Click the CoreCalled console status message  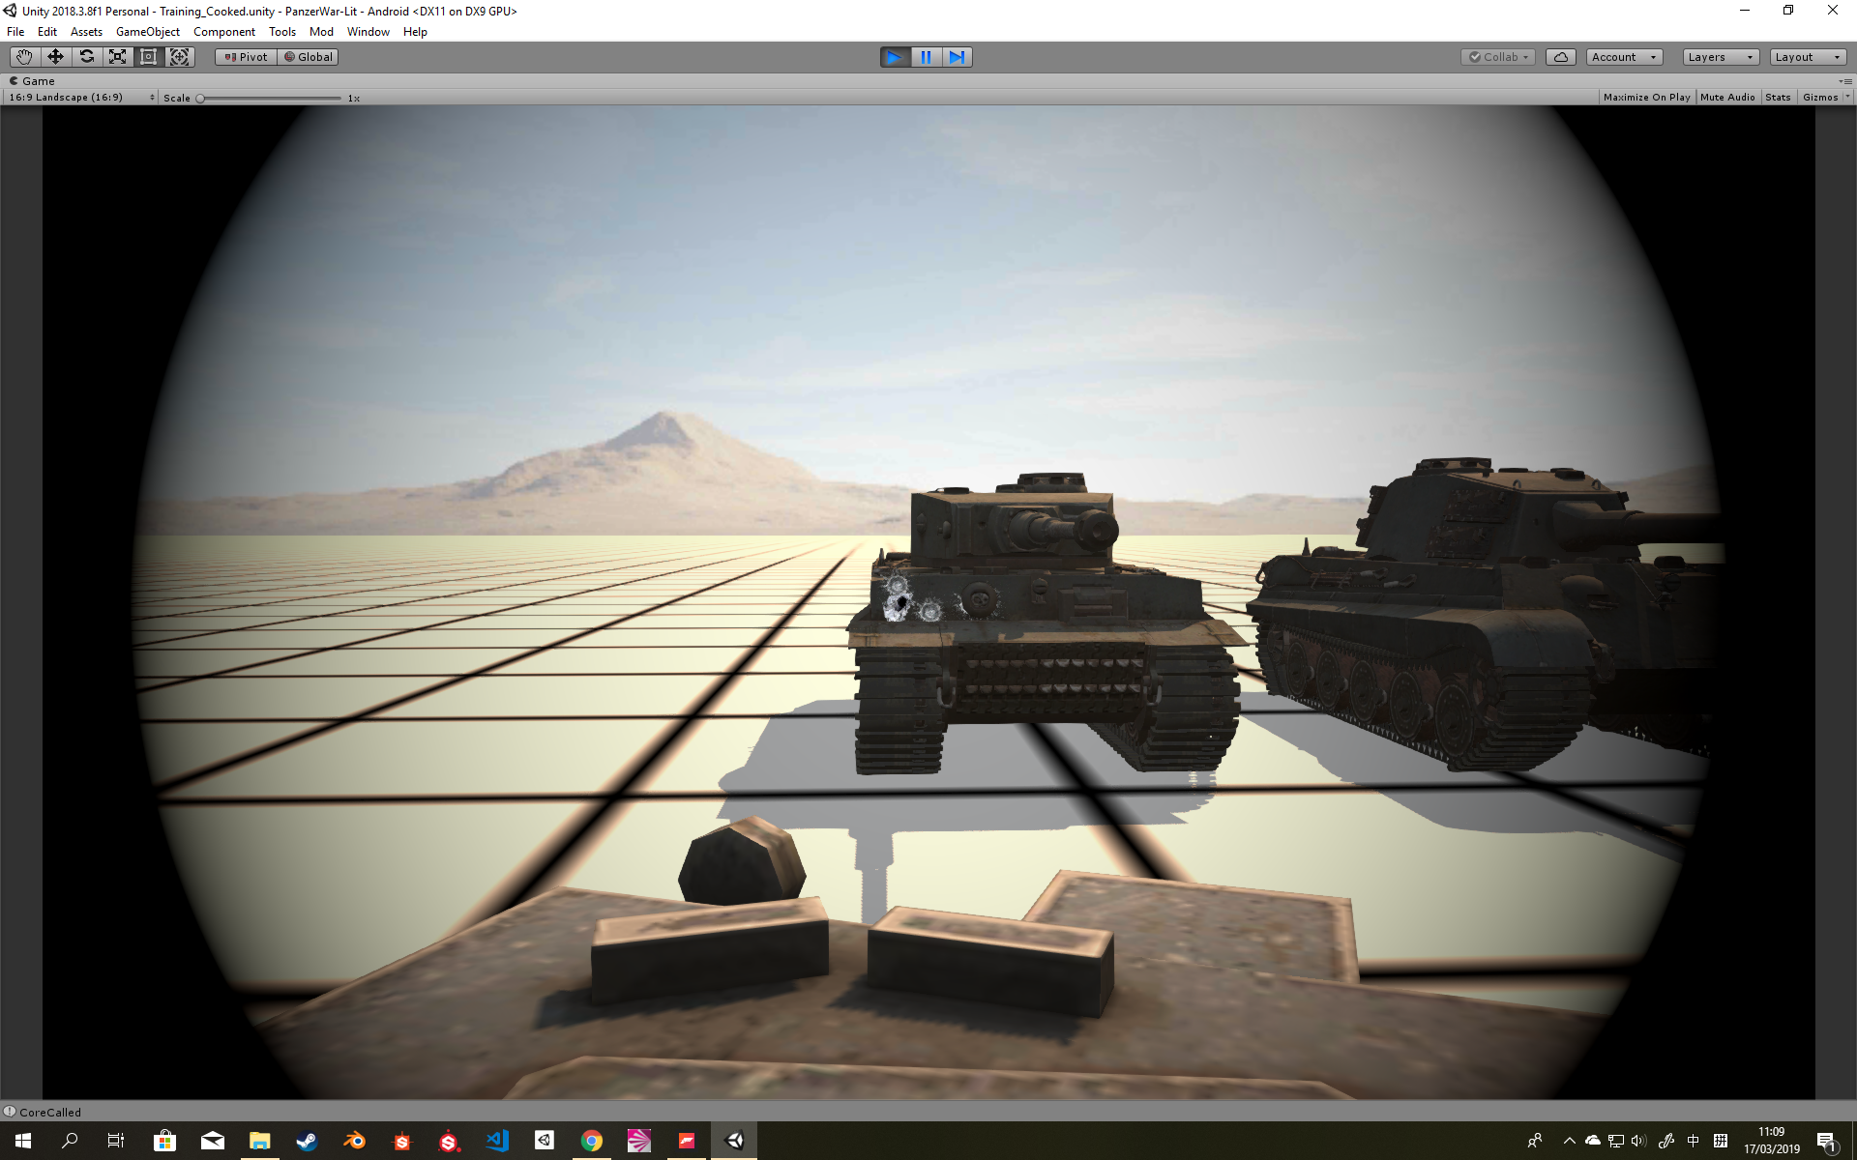50,1113
